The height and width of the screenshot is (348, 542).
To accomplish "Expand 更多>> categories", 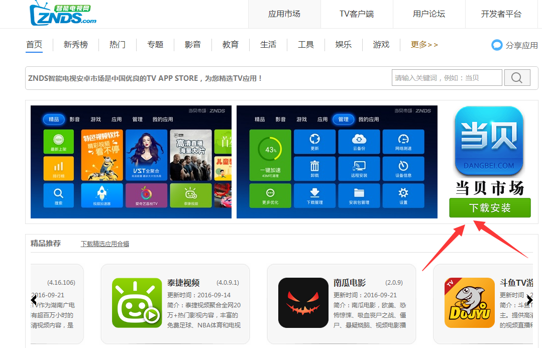I will pyautogui.click(x=424, y=45).
